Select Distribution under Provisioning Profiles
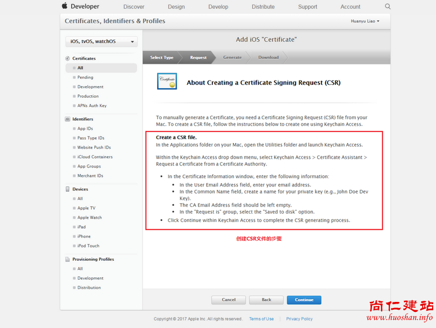Viewport: 436px width, 328px height. [x=89, y=287]
